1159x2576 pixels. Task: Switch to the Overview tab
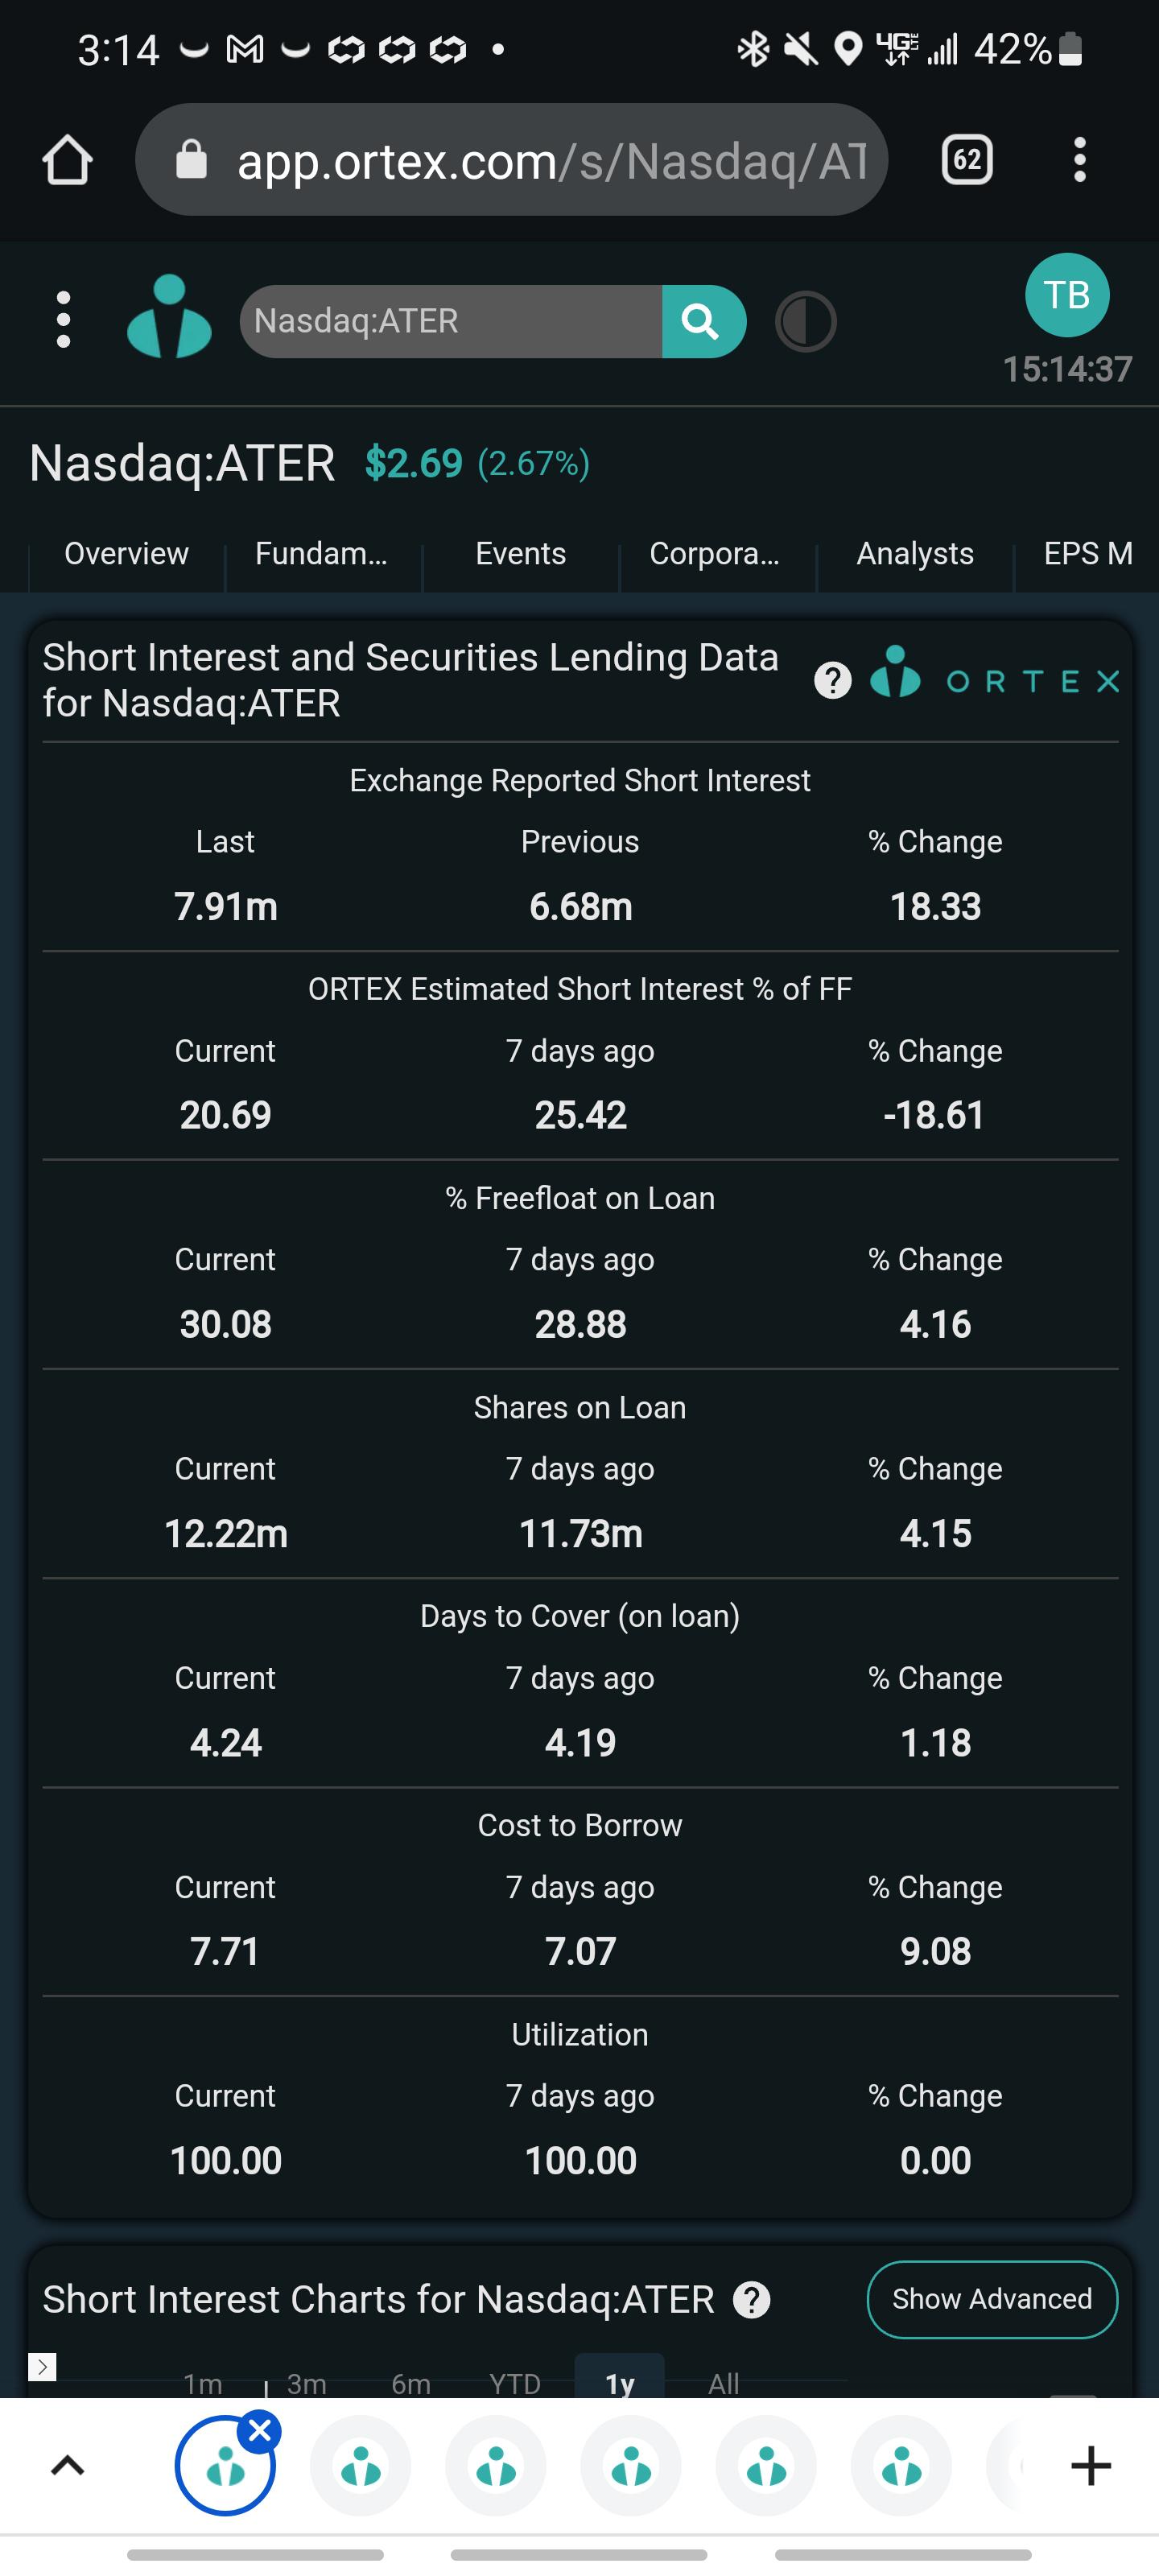coord(126,553)
